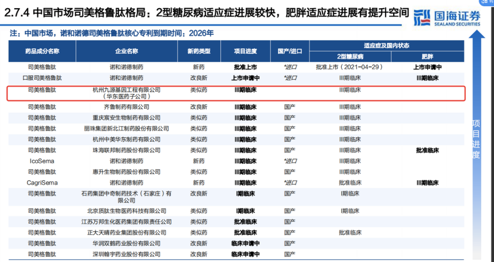The width and height of the screenshot is (494, 262).
Task: Select the 批准上市（2021-04-29）cell
Action: [x=350, y=67]
